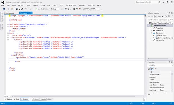Screen dimensions: 174x105
Task: Switch Properties panel to Categorized view
Action: pyautogui.click(x=149, y=69)
